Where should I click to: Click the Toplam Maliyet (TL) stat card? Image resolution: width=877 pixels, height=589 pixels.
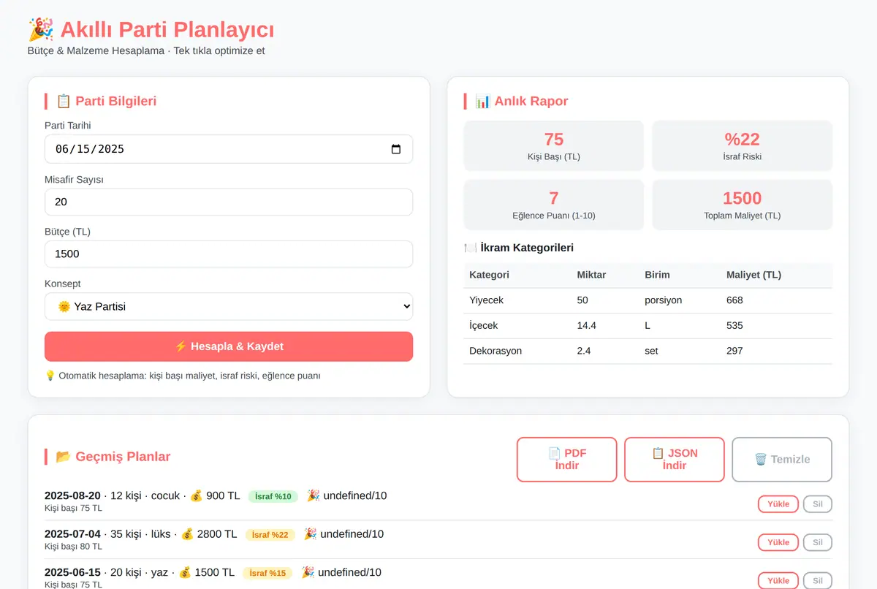coord(743,205)
